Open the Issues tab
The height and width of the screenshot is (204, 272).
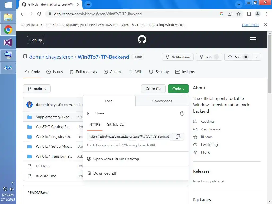(x=55, y=72)
